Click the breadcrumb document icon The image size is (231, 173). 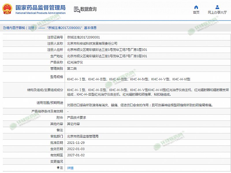click(4, 28)
